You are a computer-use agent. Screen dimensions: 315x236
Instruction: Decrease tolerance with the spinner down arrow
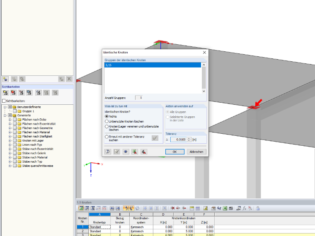[x=189, y=141]
